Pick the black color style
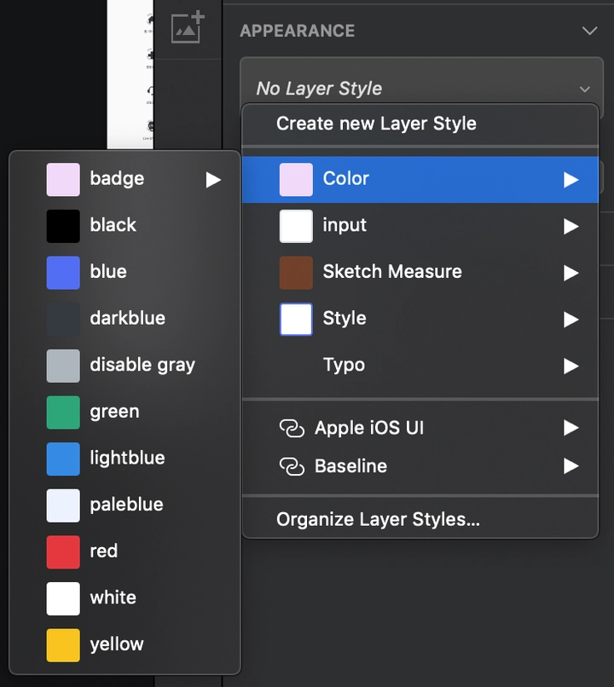The height and width of the screenshot is (687, 614). point(125,226)
